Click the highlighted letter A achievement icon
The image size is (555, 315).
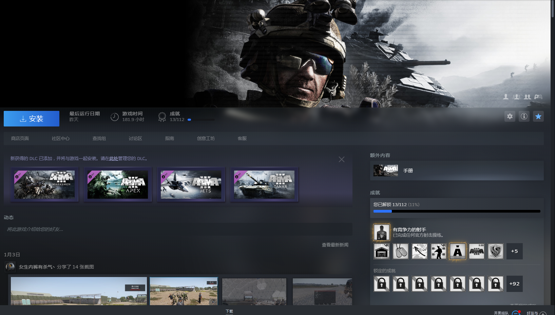(x=458, y=251)
